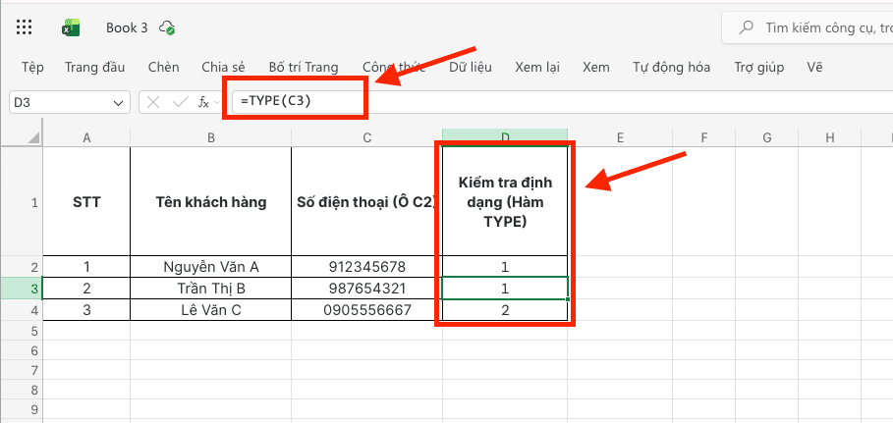
Task: Open the Tệp menu
Action: click(x=32, y=68)
